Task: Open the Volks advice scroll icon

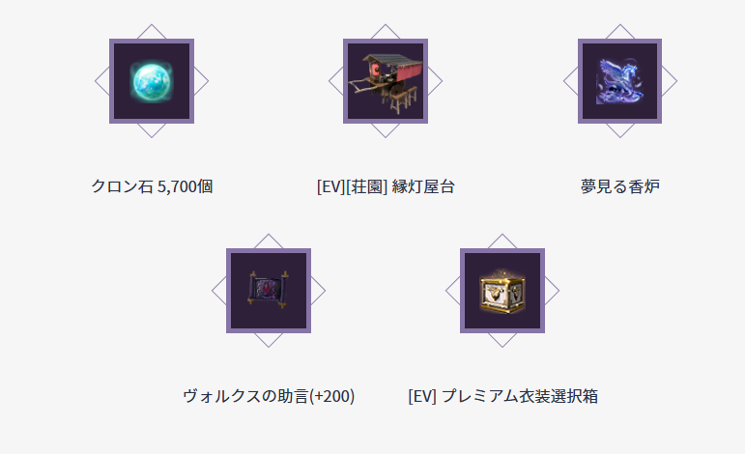Action: [269, 289]
